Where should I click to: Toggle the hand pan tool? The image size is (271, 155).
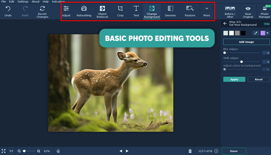point(58,151)
